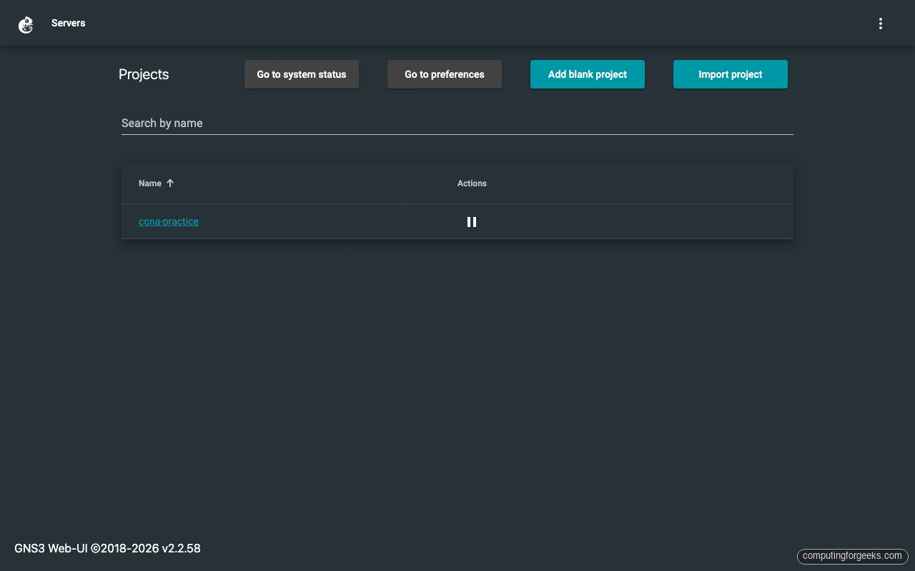Click Add blank project button
Viewport: 915px width, 571px height.
(x=588, y=74)
